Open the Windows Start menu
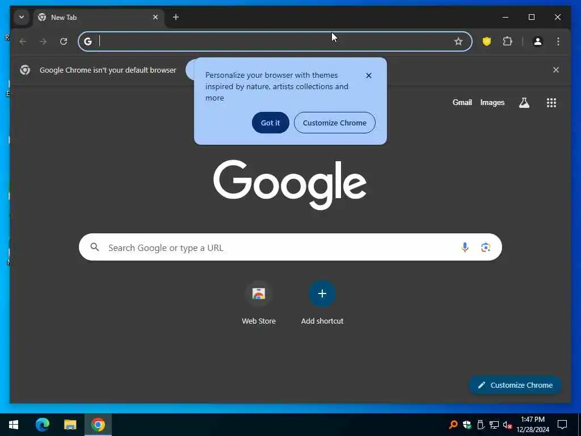The height and width of the screenshot is (436, 581). tap(14, 425)
